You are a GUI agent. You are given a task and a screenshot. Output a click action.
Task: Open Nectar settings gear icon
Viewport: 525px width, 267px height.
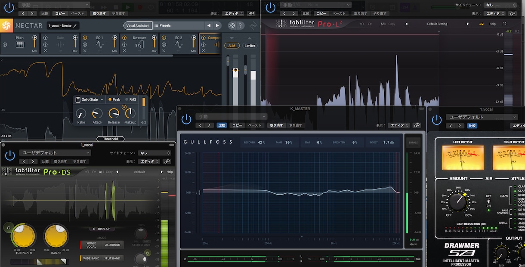click(232, 25)
